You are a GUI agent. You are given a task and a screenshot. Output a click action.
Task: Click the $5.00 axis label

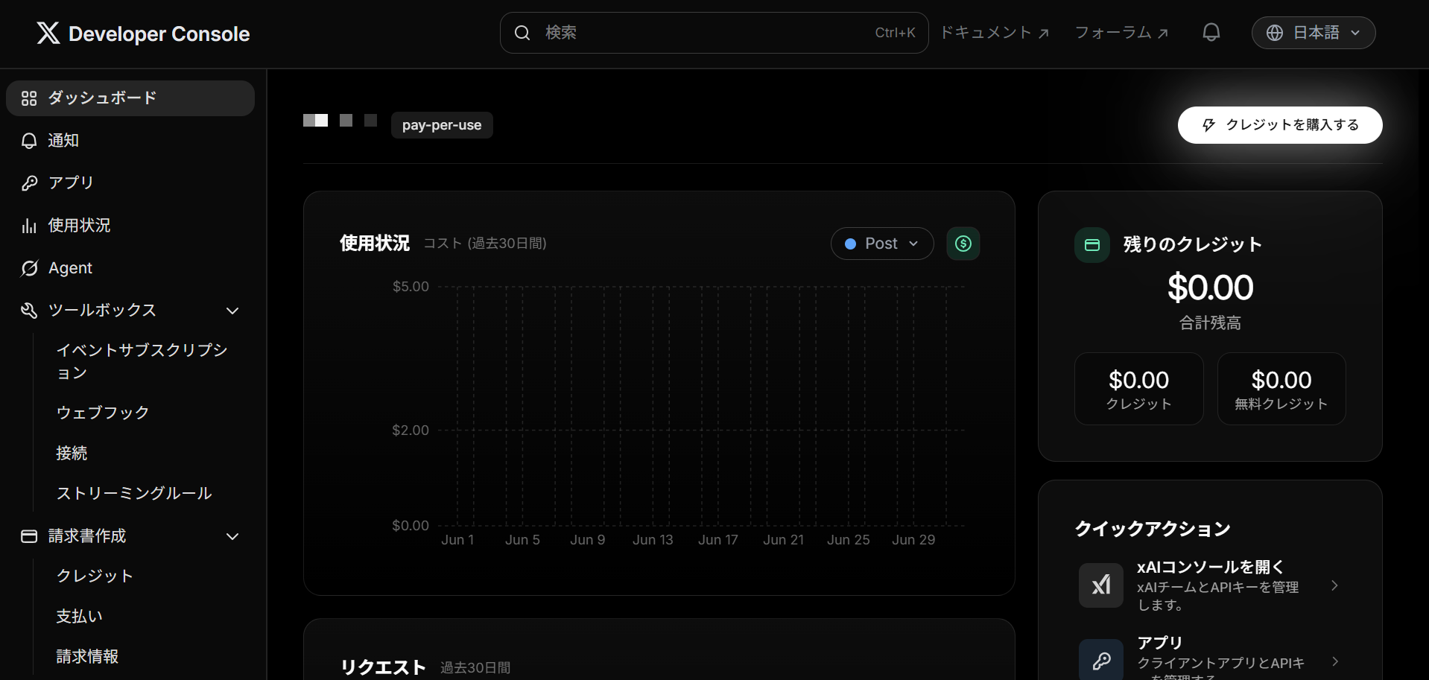click(411, 287)
